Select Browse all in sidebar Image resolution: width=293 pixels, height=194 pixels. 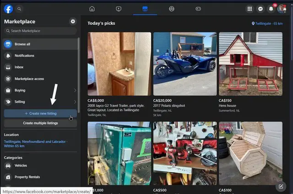pos(40,44)
